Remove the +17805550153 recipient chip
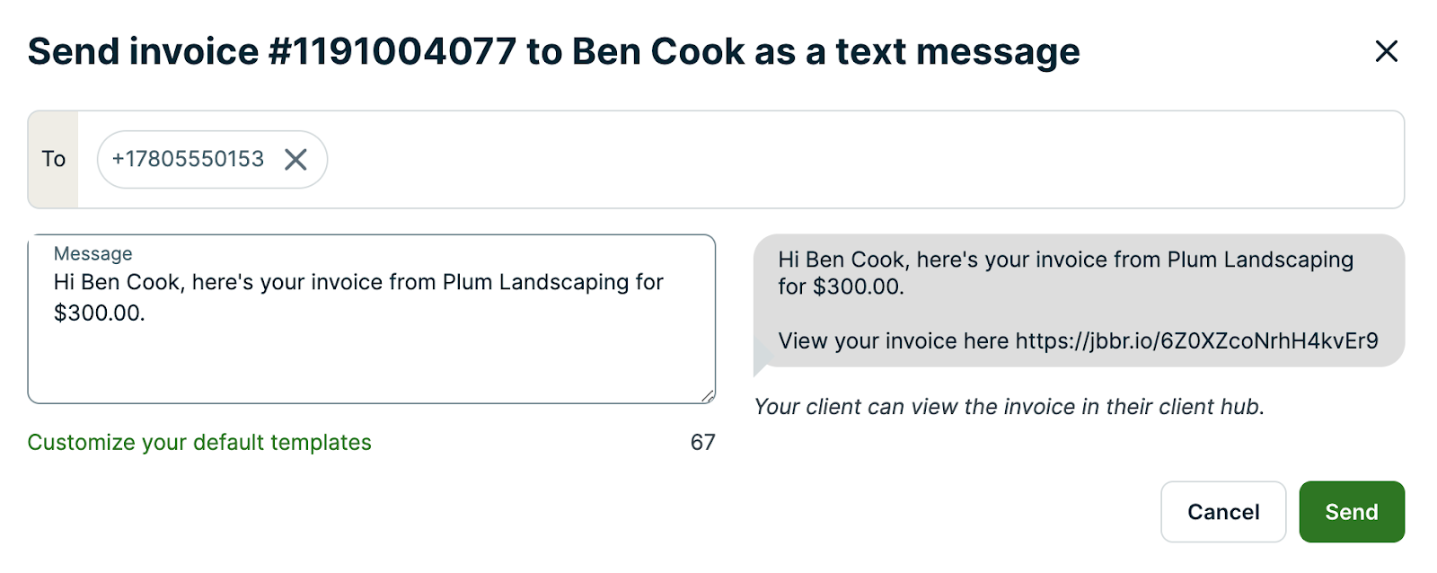Image resolution: width=1437 pixels, height=573 pixels. 295,160
